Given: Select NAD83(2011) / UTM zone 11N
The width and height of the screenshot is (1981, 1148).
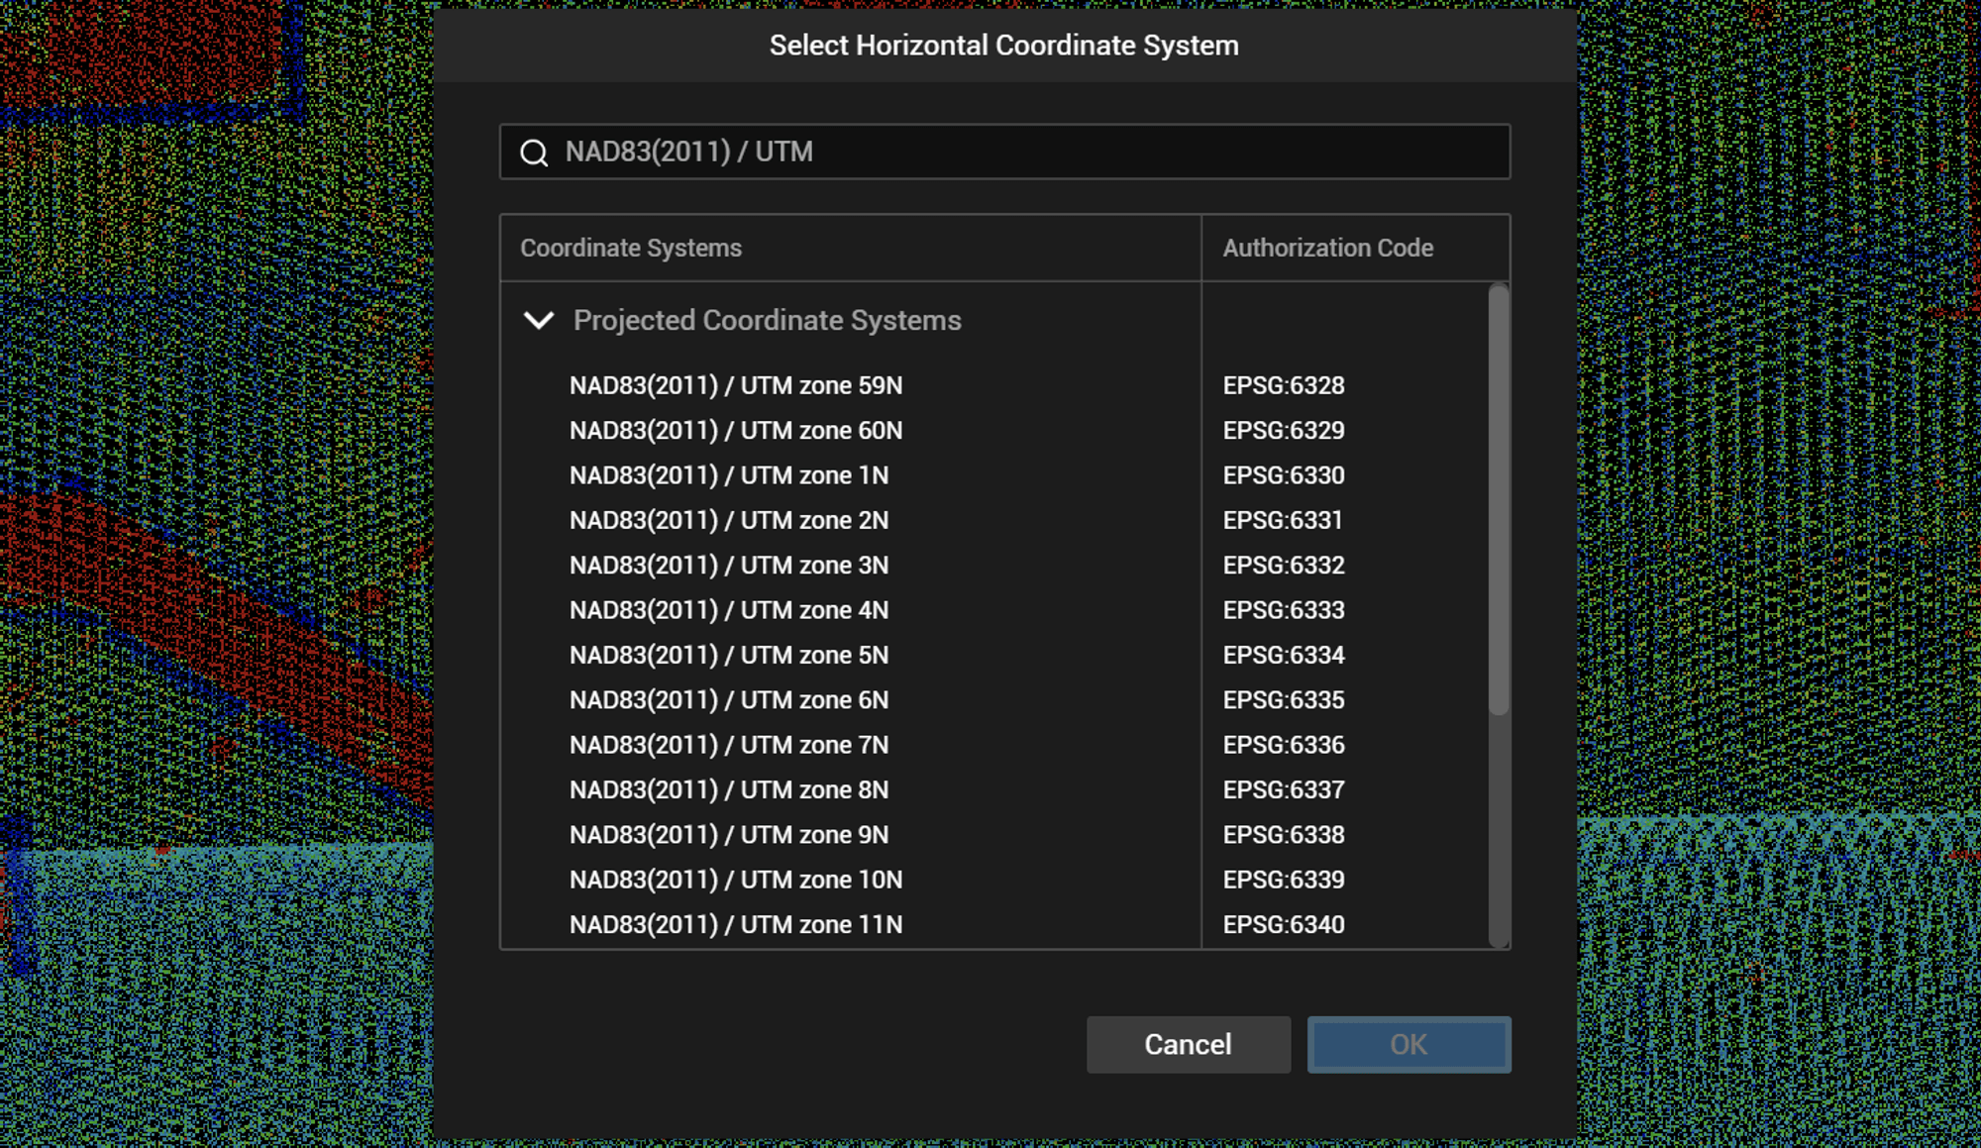Looking at the screenshot, I should tap(736, 923).
